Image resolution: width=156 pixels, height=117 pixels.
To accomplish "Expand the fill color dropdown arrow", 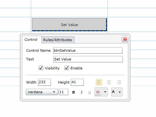I will (105, 92).
